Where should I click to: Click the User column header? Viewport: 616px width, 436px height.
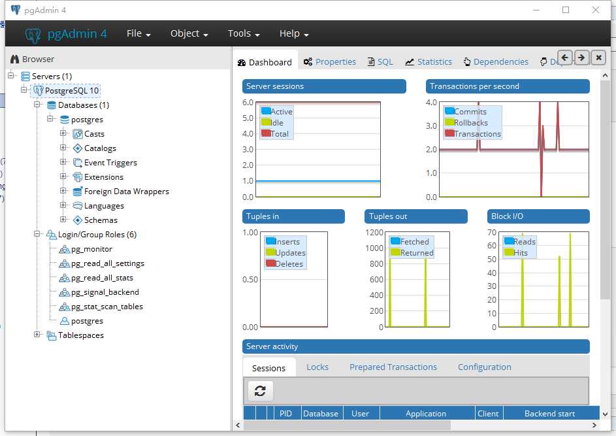(360, 414)
